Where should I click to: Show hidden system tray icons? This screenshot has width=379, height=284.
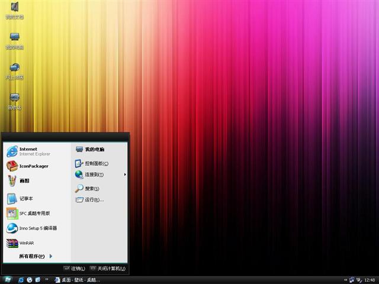pyautogui.click(x=345, y=279)
